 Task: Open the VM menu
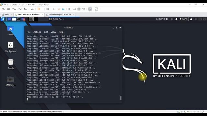click(20, 9)
